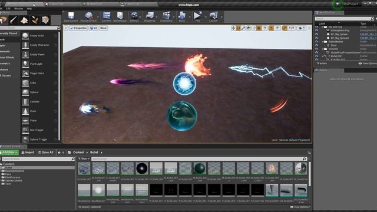Open the Build options dropdown arrow

coord(190,17)
